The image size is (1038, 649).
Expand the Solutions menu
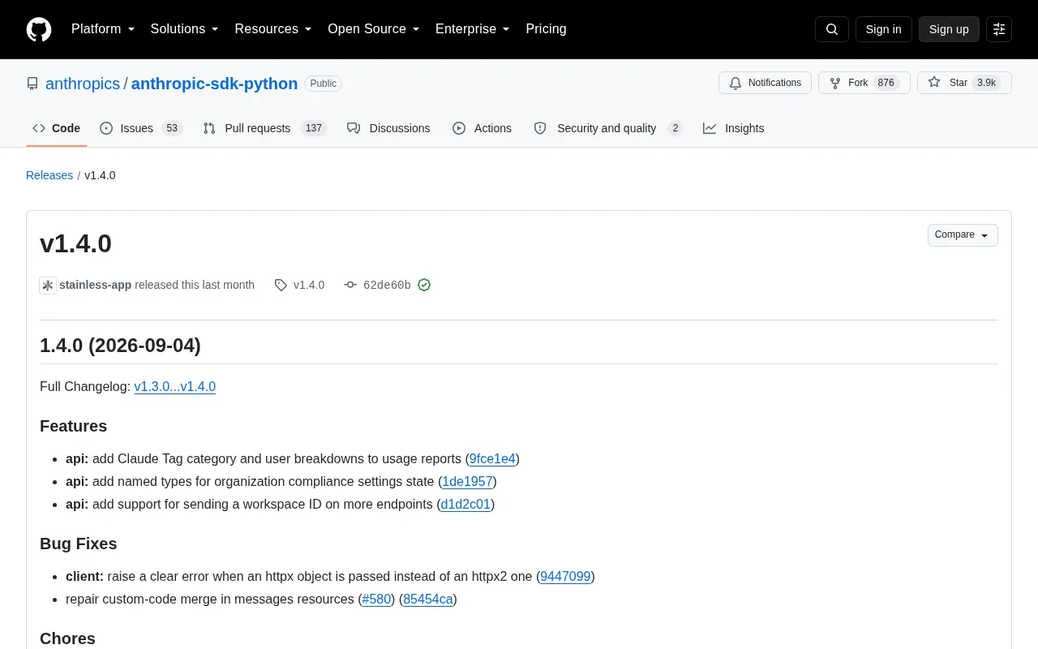(x=185, y=29)
